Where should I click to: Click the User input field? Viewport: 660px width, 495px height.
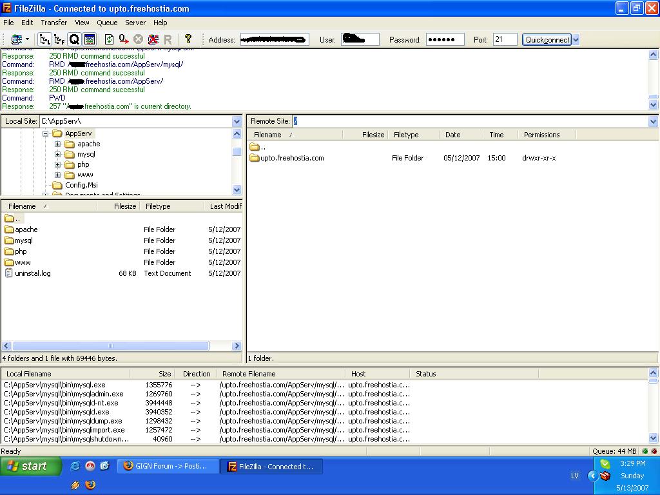360,39
